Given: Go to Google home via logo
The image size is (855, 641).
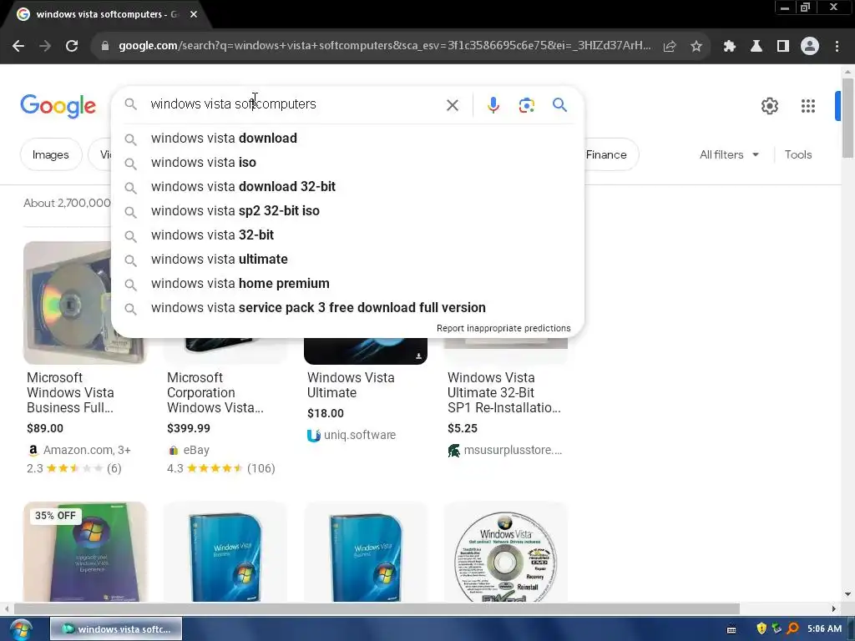Looking at the screenshot, I should point(58,106).
